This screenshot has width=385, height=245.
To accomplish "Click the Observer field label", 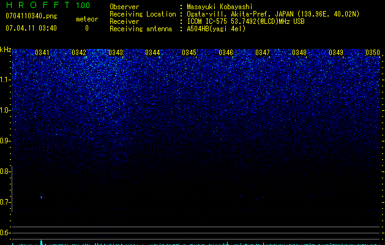I will tap(124, 7).
